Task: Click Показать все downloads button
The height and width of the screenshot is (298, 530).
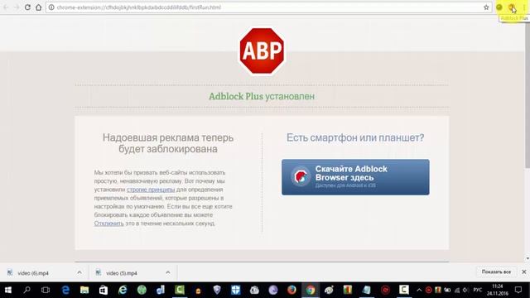Action: pos(496,272)
